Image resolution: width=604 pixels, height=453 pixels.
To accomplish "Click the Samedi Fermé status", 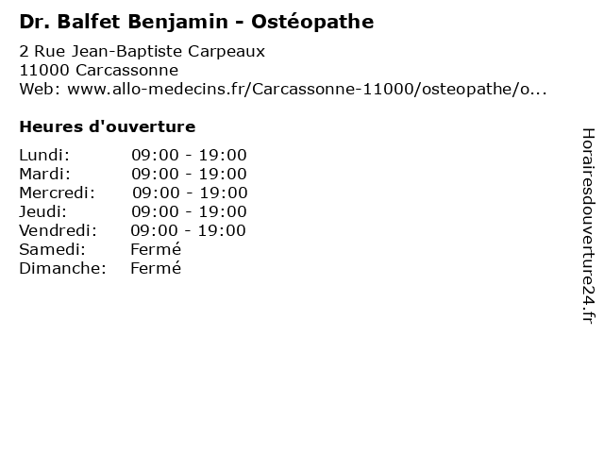I will click(x=156, y=249).
